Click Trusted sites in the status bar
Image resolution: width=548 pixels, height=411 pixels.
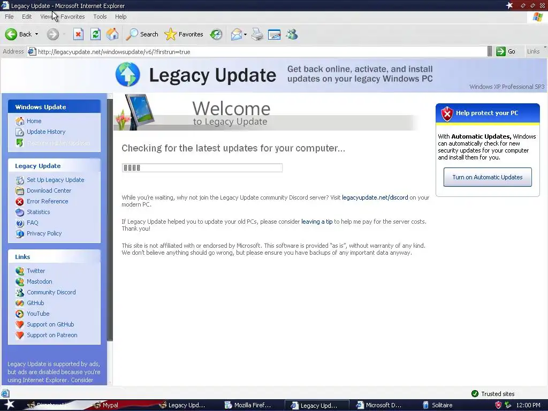(x=493, y=394)
